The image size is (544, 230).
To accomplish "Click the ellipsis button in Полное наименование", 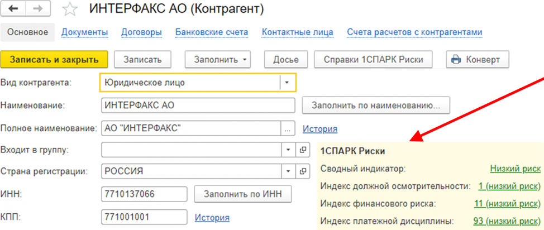I will click(x=288, y=129).
